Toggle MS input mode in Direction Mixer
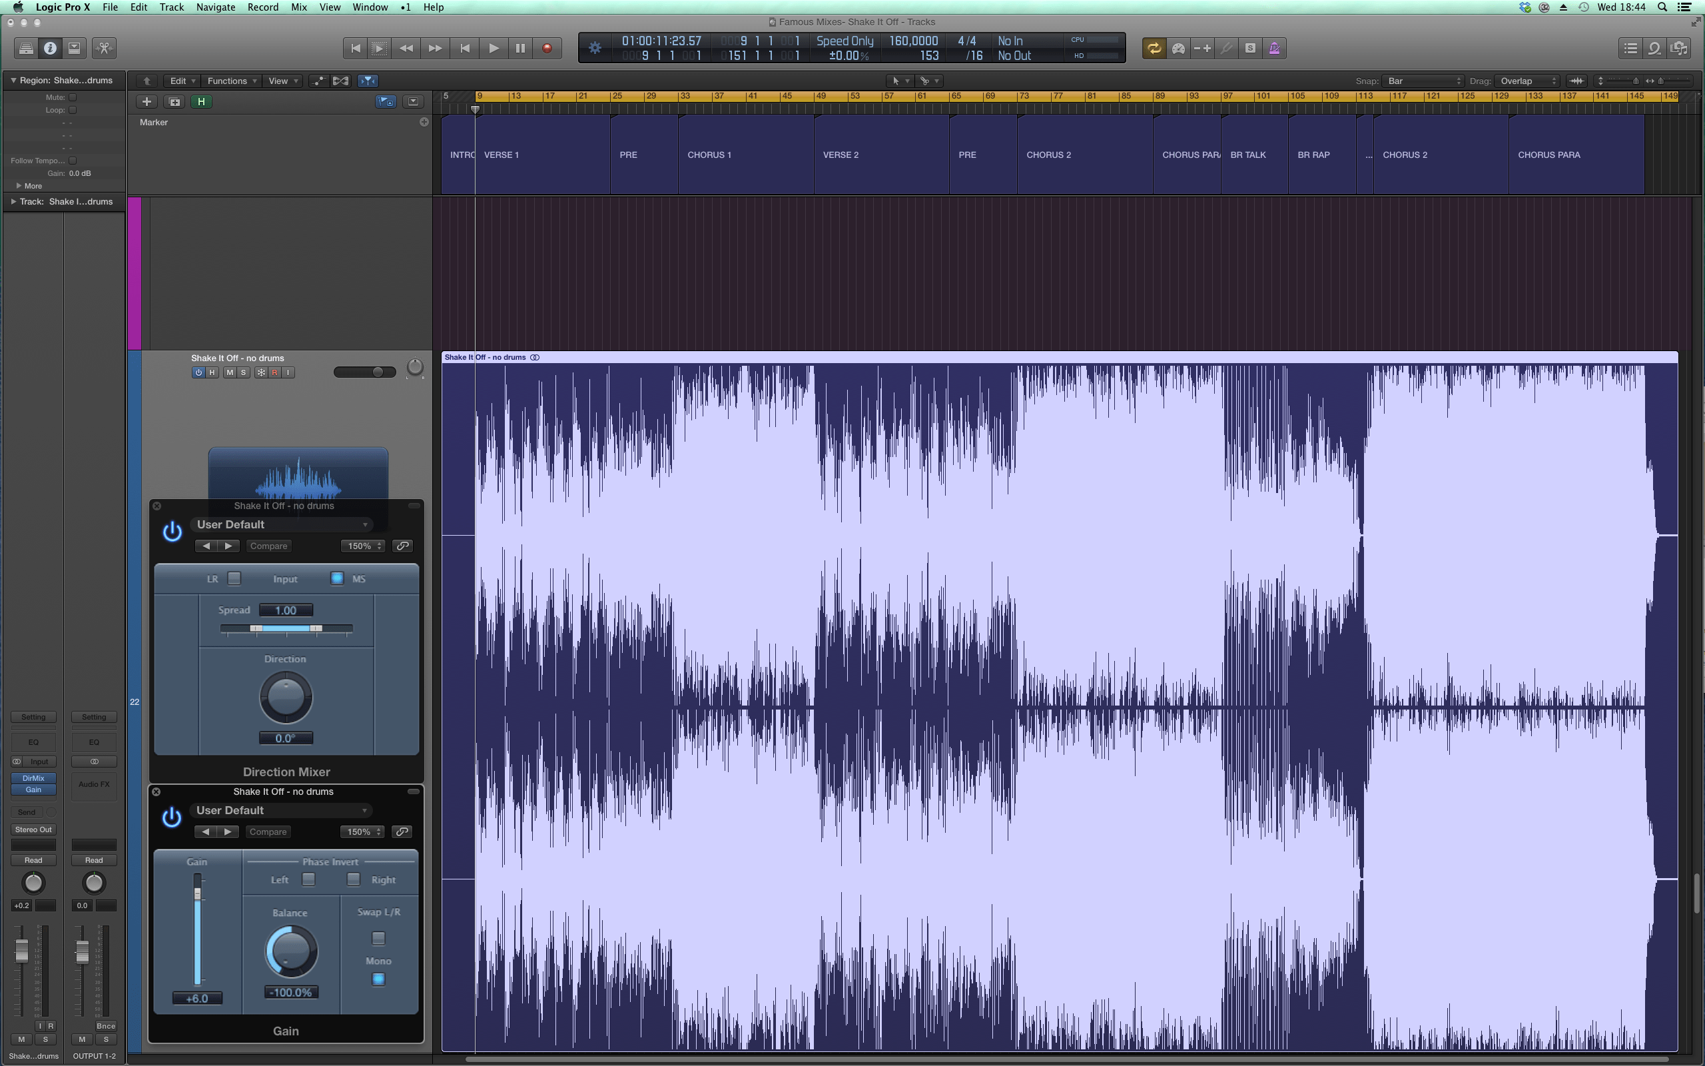 [337, 578]
